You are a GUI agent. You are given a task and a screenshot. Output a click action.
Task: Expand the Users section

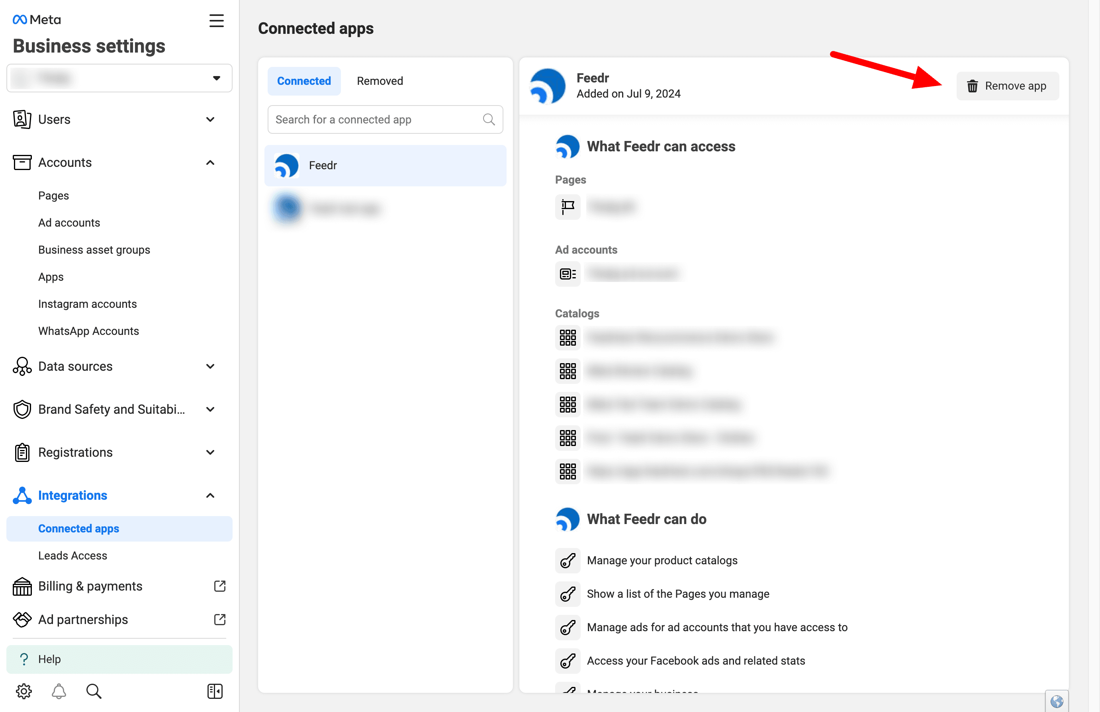point(210,119)
